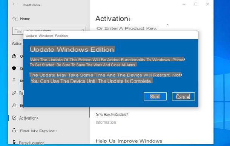
Task: Click the Backup arrow icon in sidebar
Action: [14, 81]
